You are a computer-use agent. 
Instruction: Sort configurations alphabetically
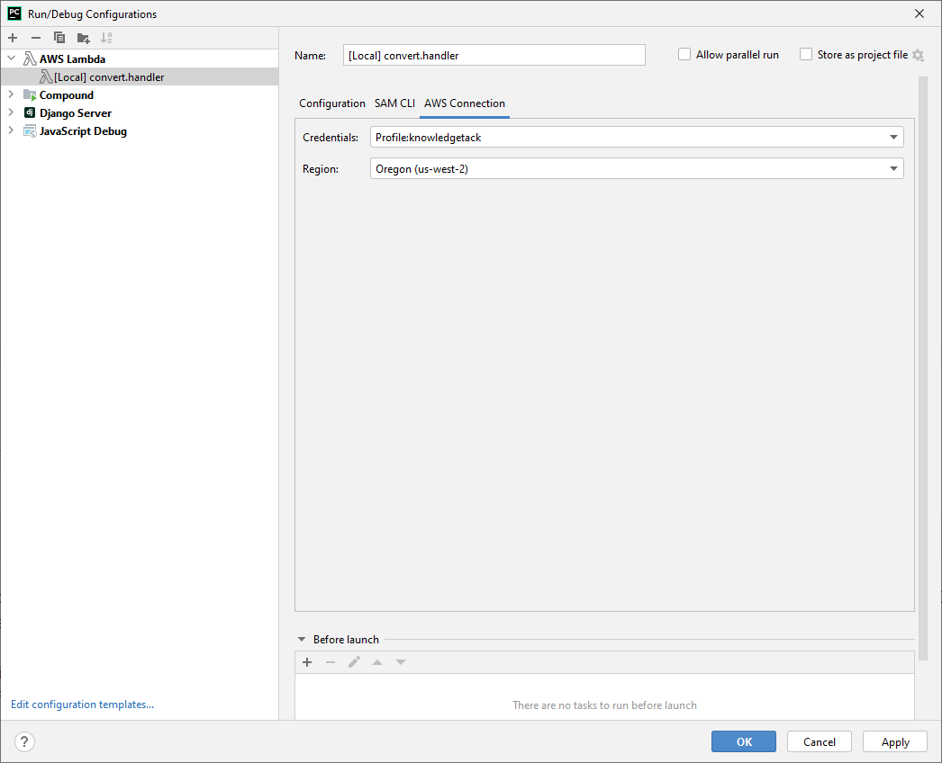pos(105,38)
